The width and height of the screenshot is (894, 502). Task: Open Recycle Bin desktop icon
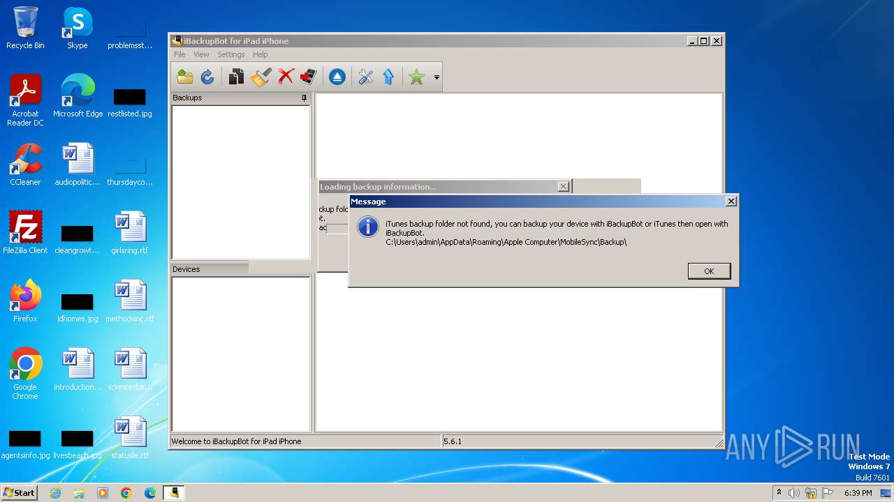point(25,28)
